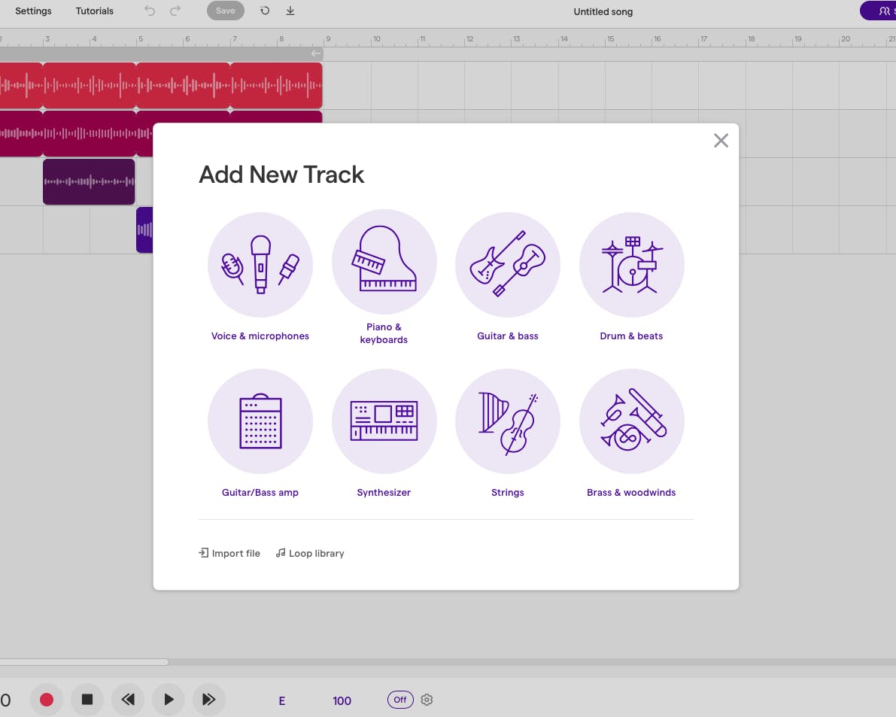Rename the Untitled song title
The width and height of the screenshot is (896, 717).
coord(603,11)
